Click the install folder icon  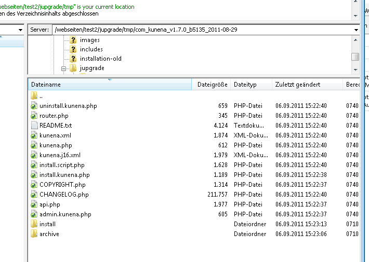click(34, 224)
